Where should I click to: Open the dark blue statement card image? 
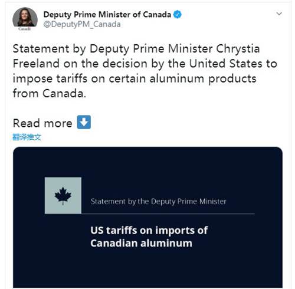(x=147, y=217)
